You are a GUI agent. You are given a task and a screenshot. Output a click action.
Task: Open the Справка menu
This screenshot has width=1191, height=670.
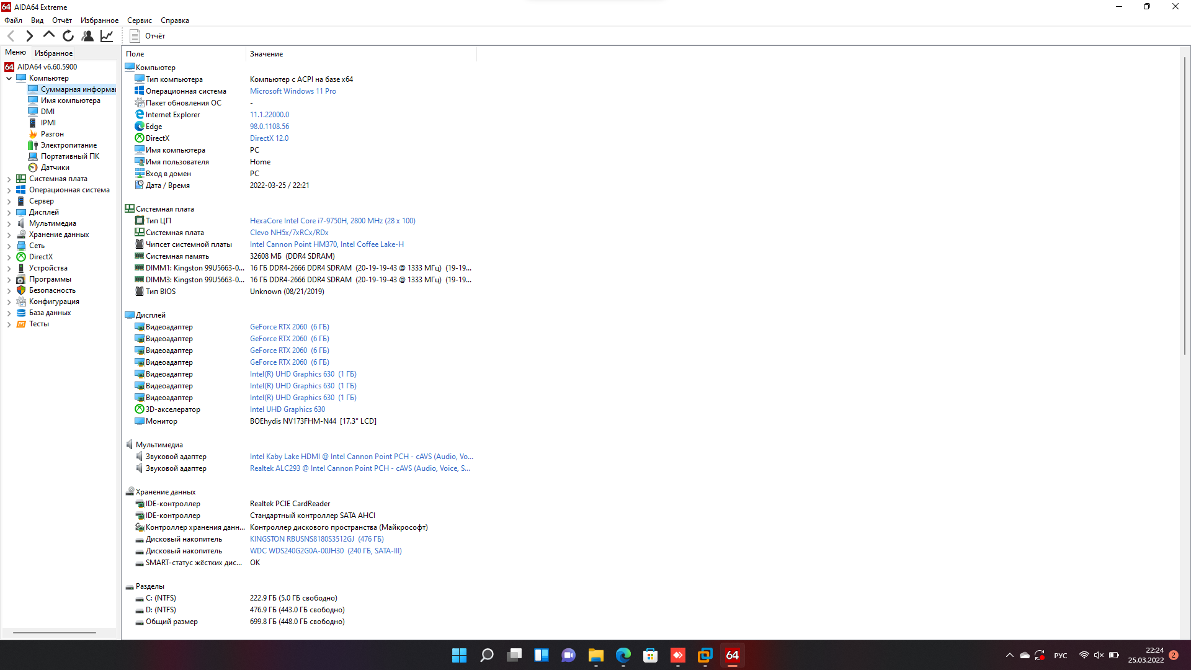pos(175,20)
